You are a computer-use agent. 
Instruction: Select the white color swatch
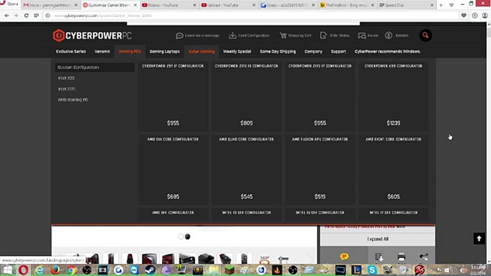tap(181, 237)
